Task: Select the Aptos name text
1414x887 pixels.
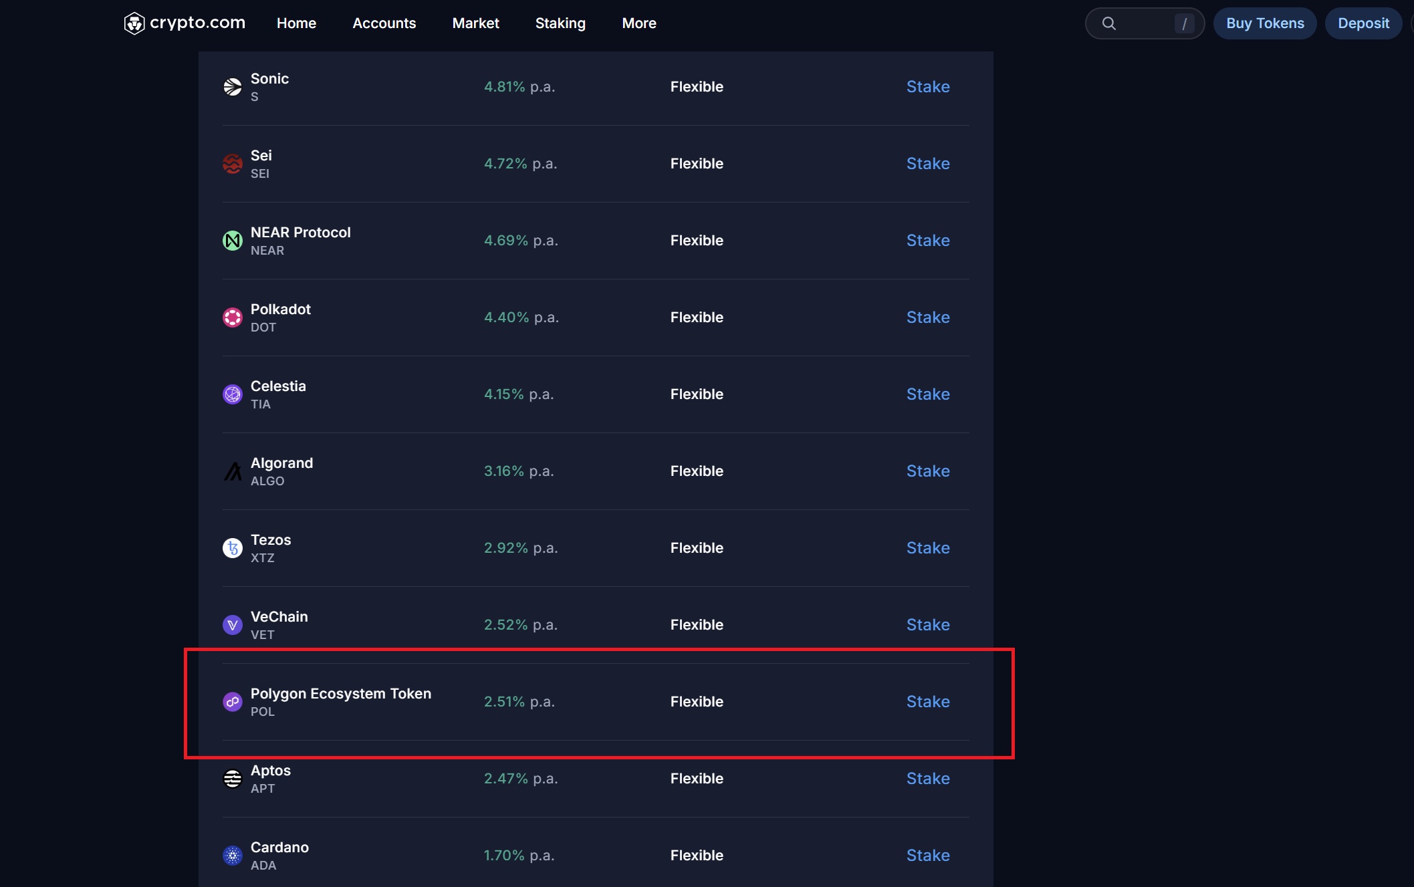Action: (271, 771)
